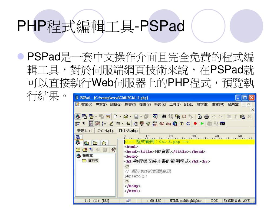Open the SPELL check dropdown arrow

point(123,123)
